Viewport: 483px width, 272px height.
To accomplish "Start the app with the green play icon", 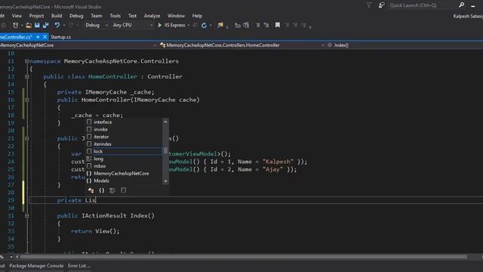I will [159, 25].
